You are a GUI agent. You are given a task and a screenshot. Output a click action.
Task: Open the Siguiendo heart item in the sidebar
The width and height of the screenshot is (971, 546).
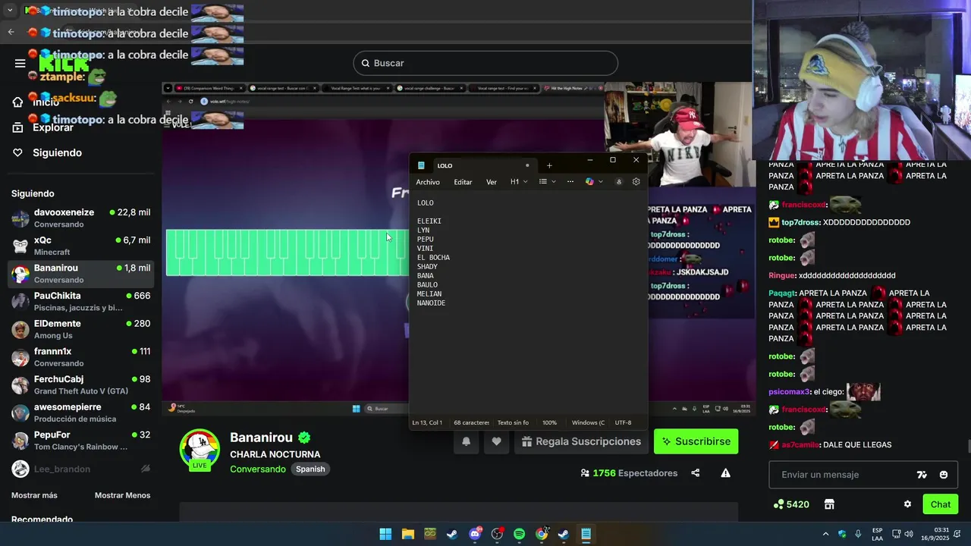point(47,152)
